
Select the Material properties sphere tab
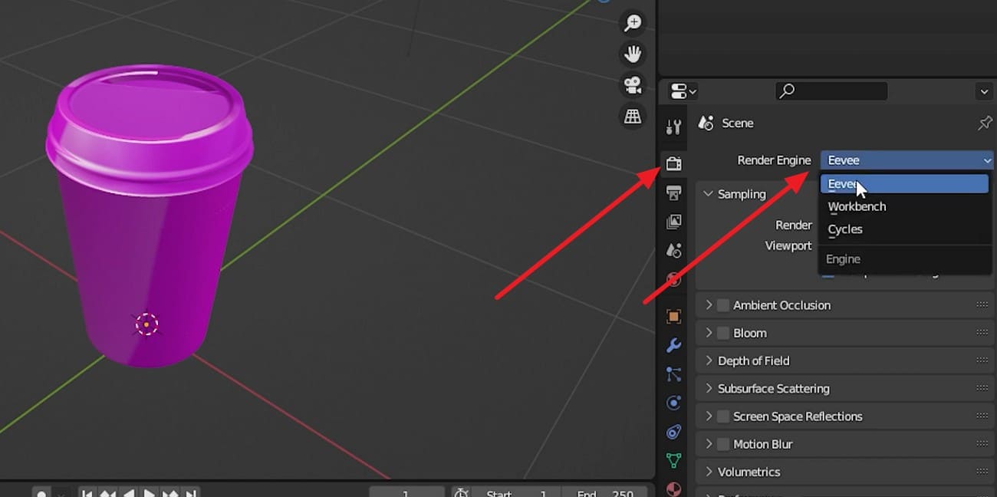673,489
